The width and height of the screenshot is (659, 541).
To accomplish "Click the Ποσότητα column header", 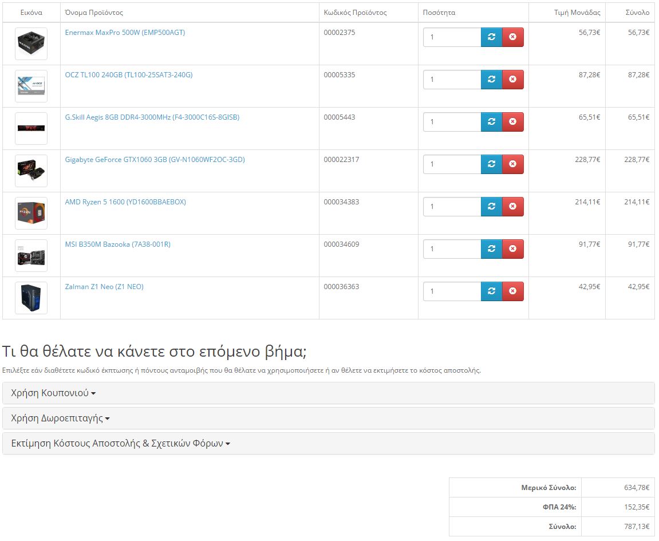I will [x=439, y=13].
